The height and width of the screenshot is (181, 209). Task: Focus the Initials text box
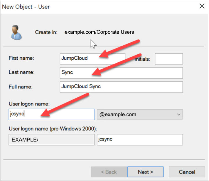[x=169, y=59]
